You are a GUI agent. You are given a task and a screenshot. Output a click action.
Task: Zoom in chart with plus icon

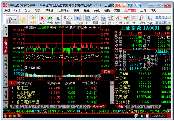point(86,27)
